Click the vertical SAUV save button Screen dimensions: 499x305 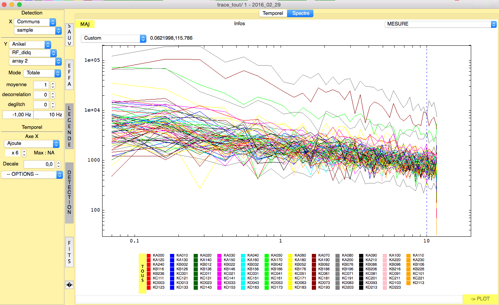pyautogui.click(x=69, y=35)
